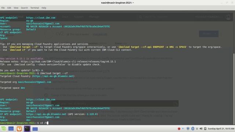This screenshot has height=132, width=235.
Task: Open the network connections tray icon
Action: [x=197, y=129]
